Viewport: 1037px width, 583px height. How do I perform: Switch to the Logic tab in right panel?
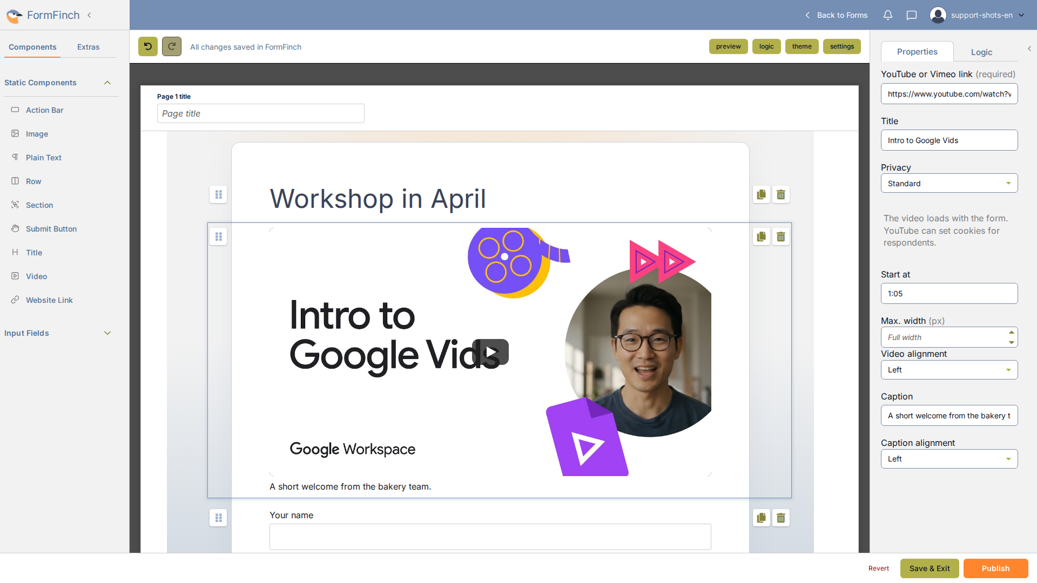click(981, 52)
